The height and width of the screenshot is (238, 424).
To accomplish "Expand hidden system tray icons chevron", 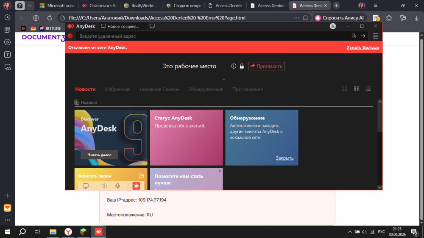I will 350,232.
